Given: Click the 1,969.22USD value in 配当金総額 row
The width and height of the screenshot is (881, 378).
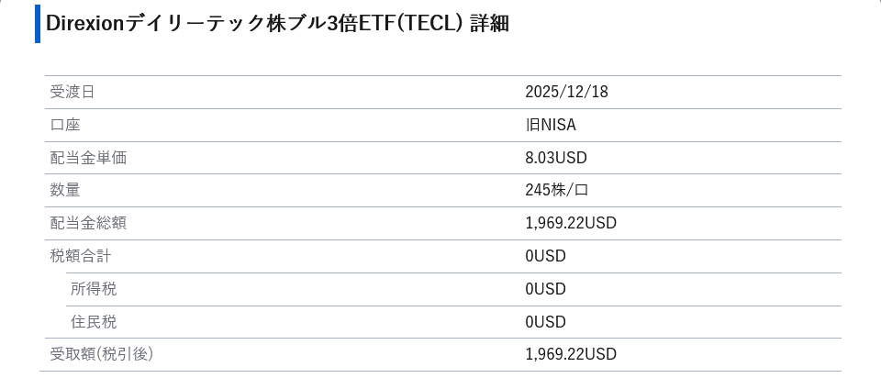Looking at the screenshot, I should click(571, 223).
